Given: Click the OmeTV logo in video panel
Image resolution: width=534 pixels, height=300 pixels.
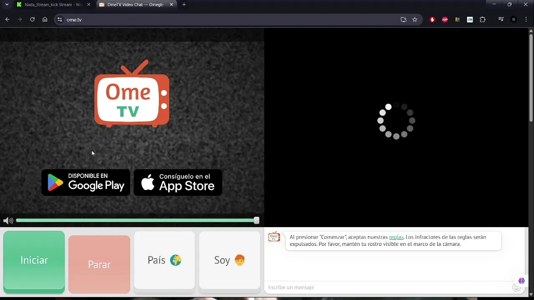Looking at the screenshot, I should (x=132, y=94).
